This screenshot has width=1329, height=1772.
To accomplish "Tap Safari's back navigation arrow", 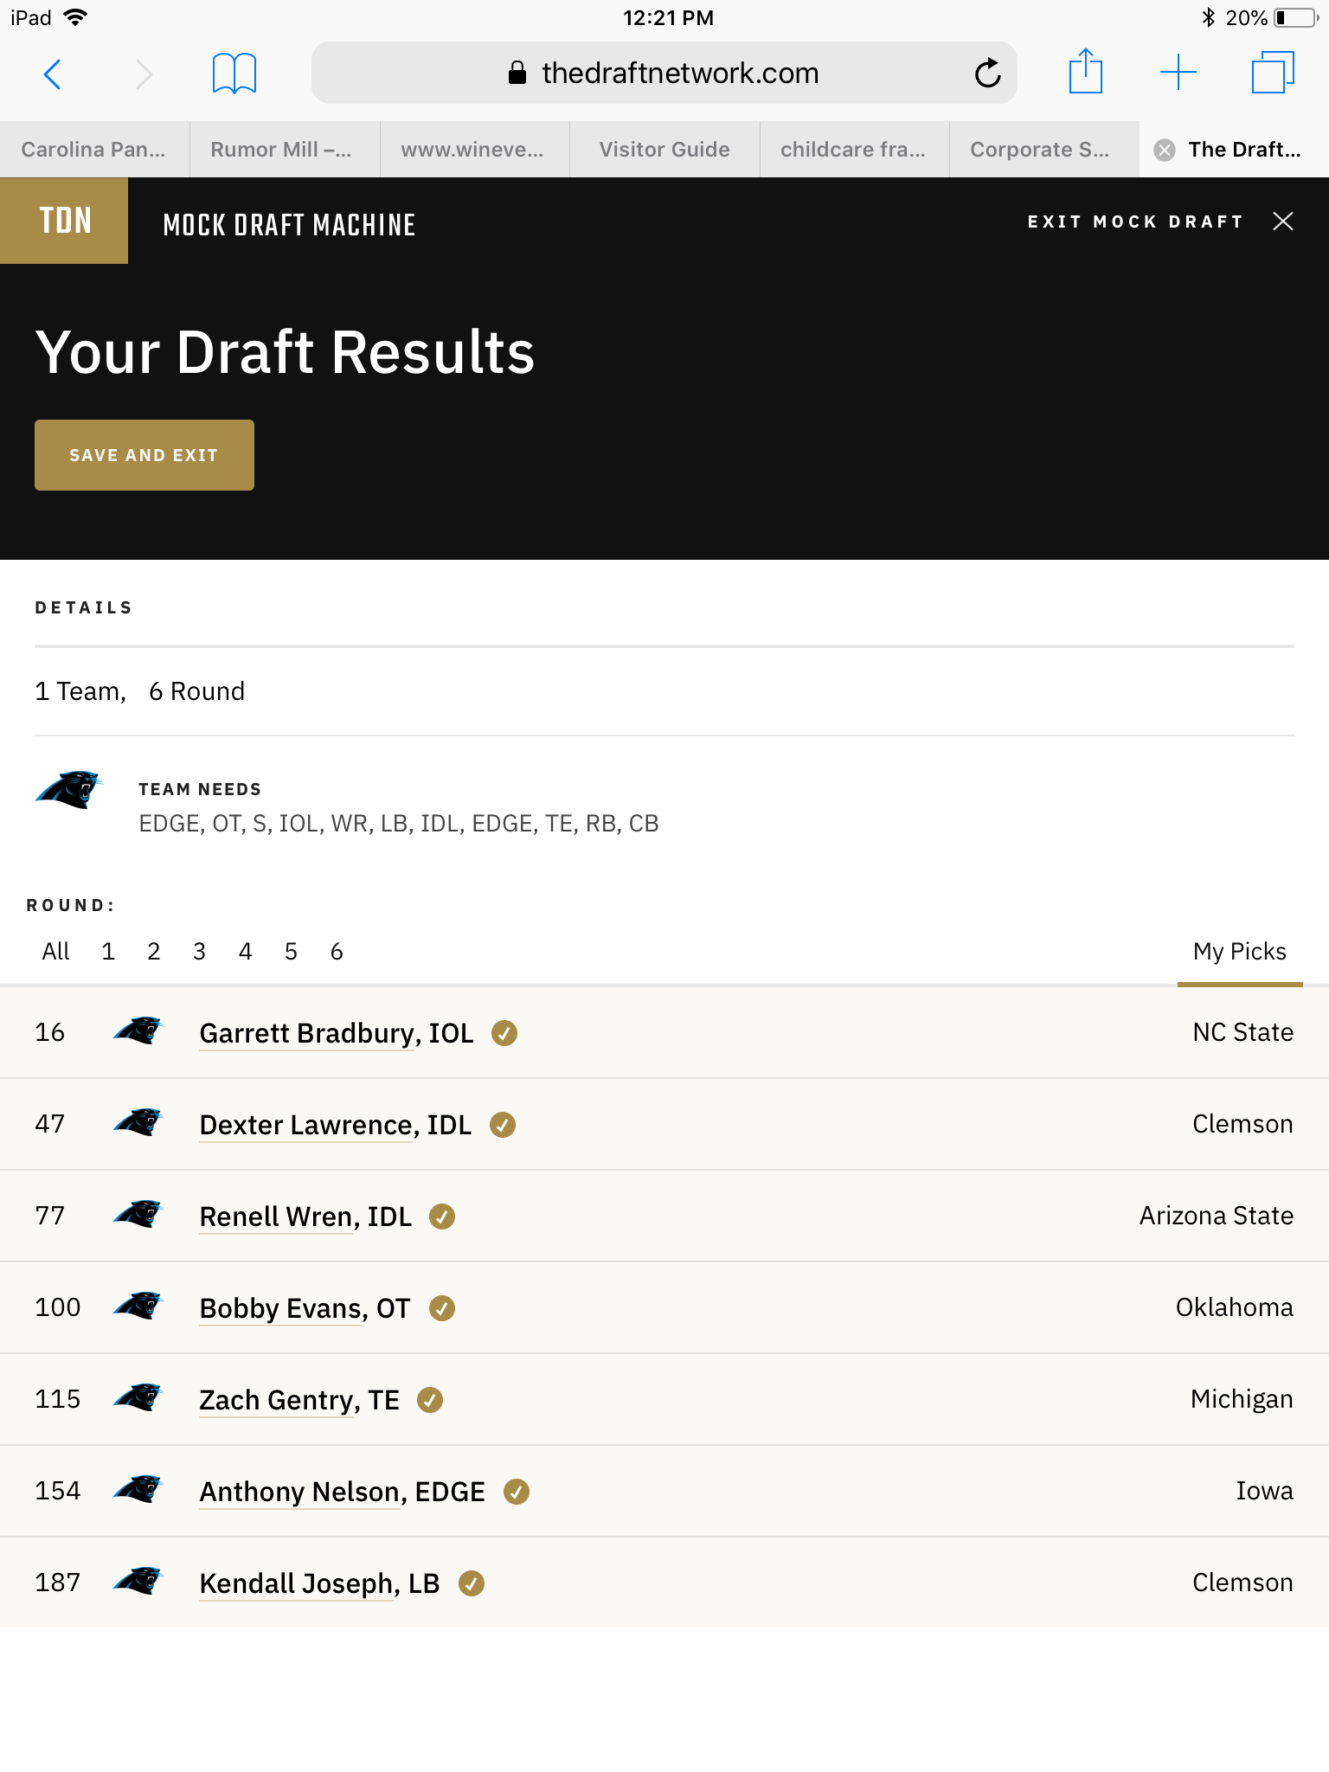I will point(53,74).
